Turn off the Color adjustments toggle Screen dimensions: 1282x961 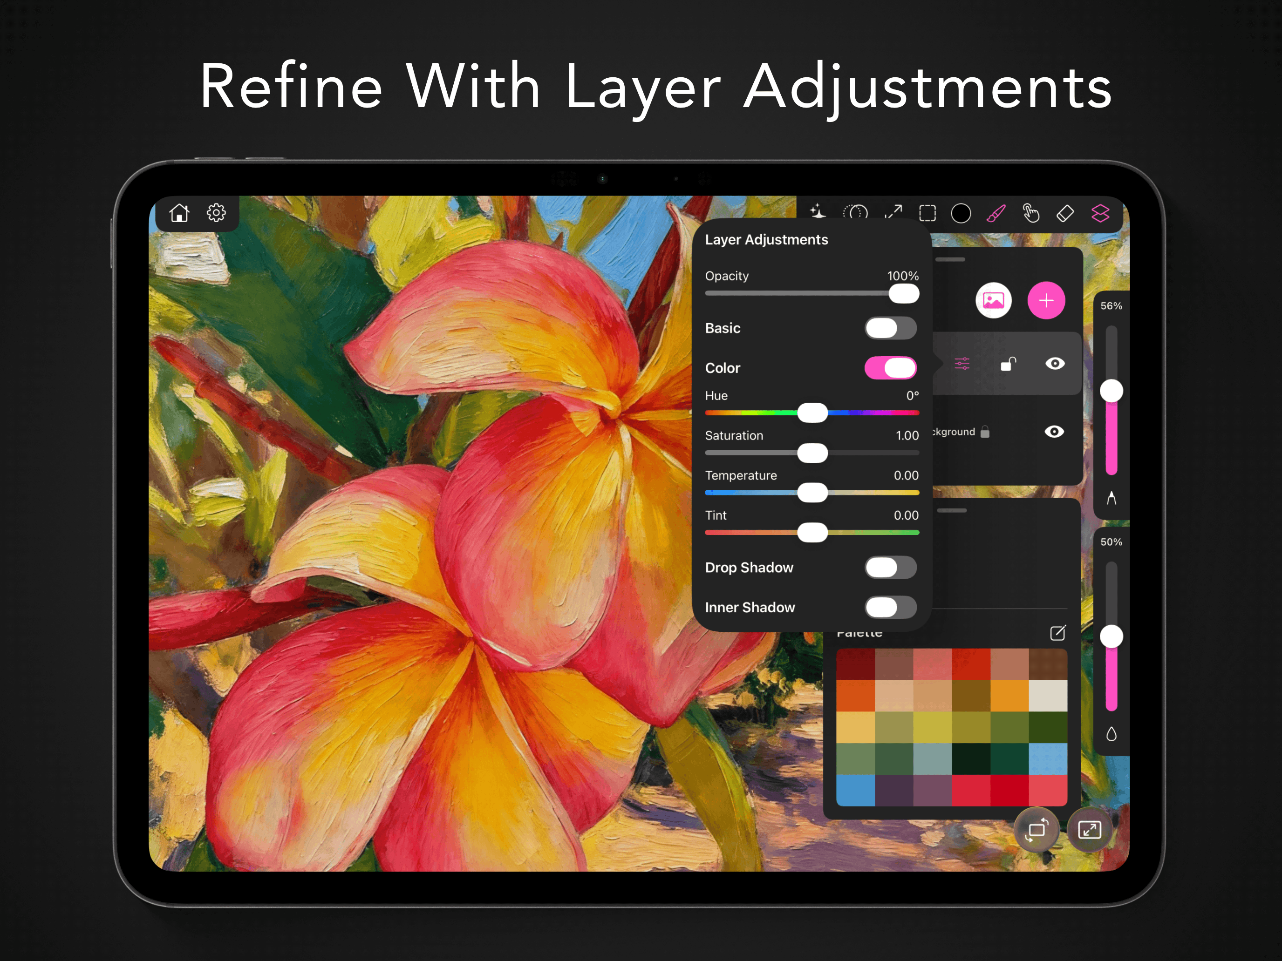[891, 367]
